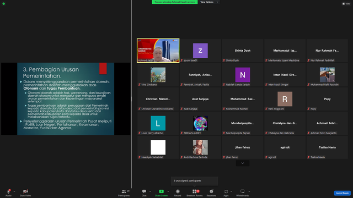Select Vina Cindyana's participant tile

pos(158,75)
